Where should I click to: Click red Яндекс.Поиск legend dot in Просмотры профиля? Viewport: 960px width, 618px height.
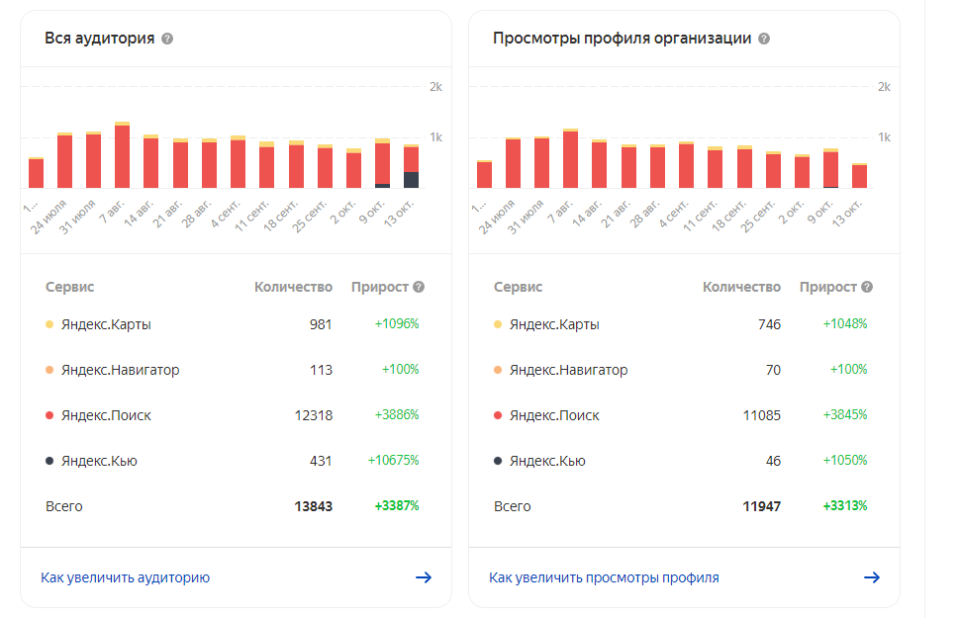coord(498,415)
